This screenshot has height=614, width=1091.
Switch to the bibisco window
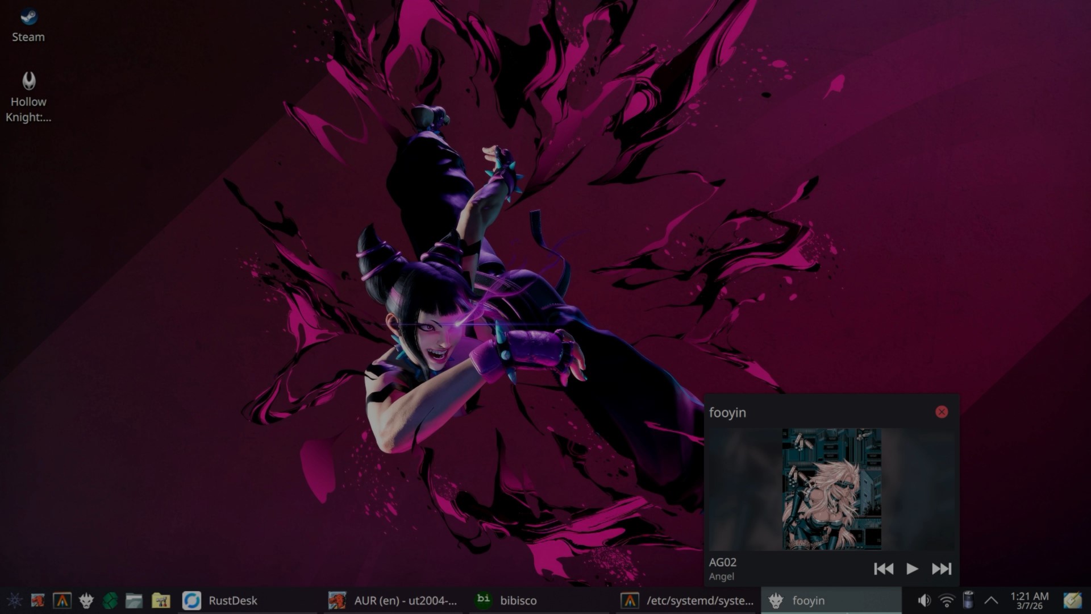[x=540, y=600]
